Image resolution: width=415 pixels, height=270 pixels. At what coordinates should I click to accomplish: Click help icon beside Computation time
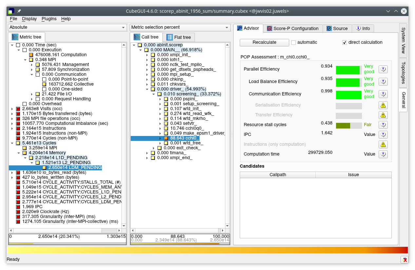click(x=383, y=154)
